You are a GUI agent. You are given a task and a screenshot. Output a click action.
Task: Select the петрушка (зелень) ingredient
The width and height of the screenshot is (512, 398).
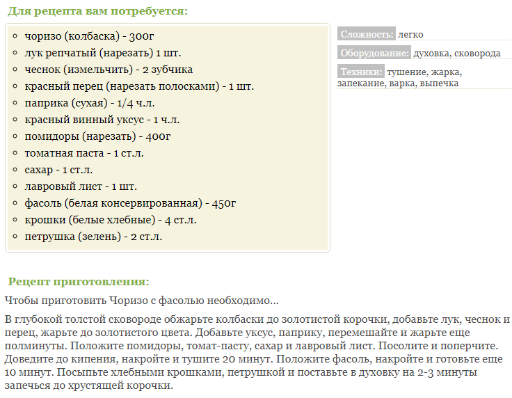coord(93,237)
